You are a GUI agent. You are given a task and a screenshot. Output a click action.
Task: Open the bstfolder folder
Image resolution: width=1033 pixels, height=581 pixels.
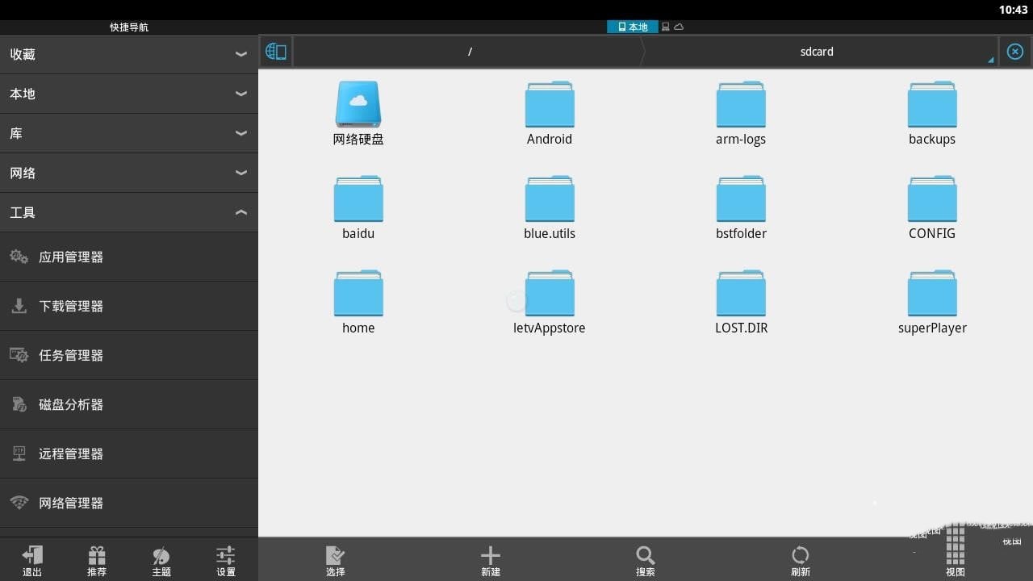[741, 199]
